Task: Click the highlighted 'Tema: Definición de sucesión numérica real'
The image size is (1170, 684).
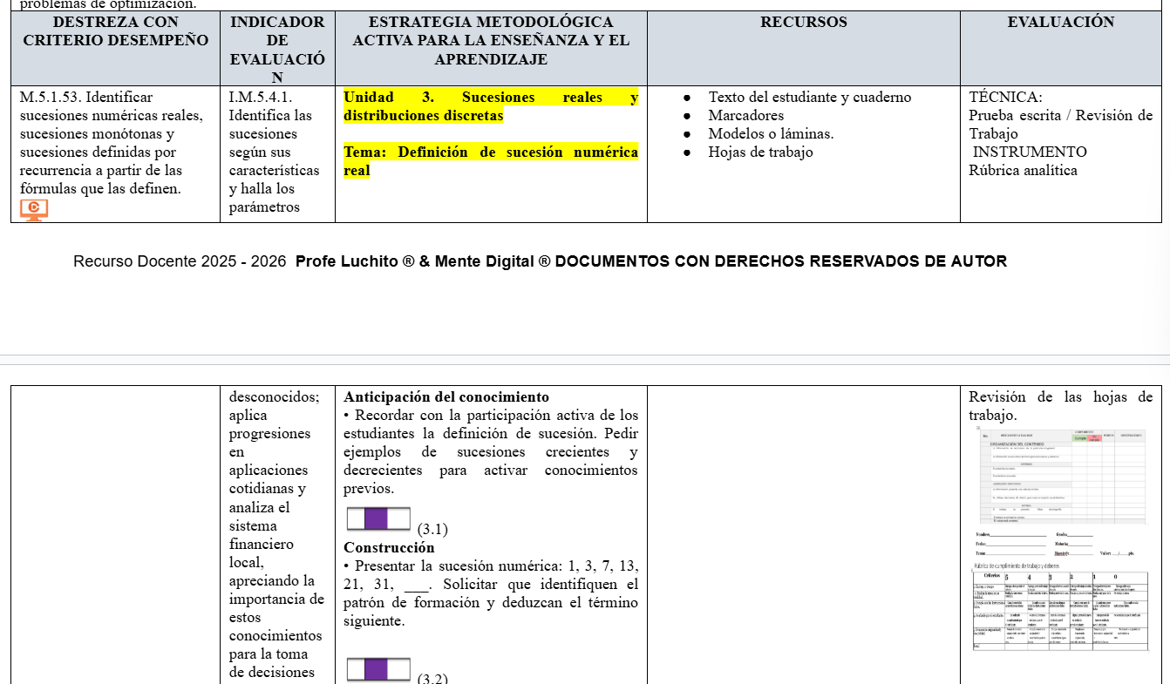Action: [491, 161]
